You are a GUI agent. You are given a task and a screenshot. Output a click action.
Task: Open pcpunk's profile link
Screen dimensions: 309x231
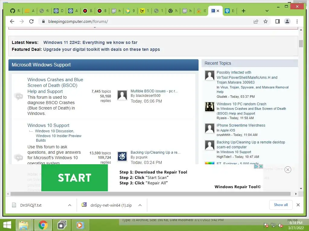[x=142, y=157]
